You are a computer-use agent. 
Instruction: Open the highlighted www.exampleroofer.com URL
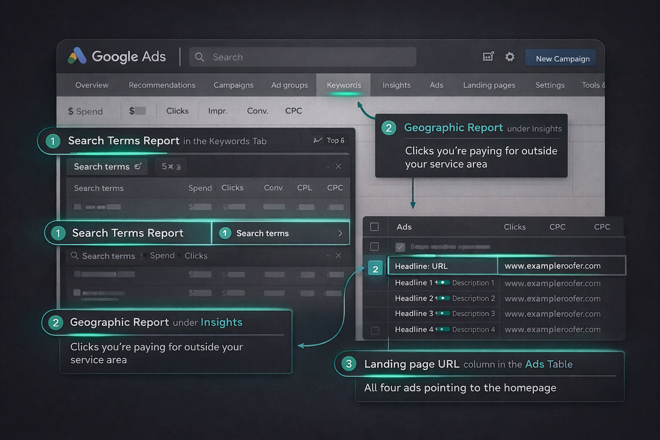point(552,266)
